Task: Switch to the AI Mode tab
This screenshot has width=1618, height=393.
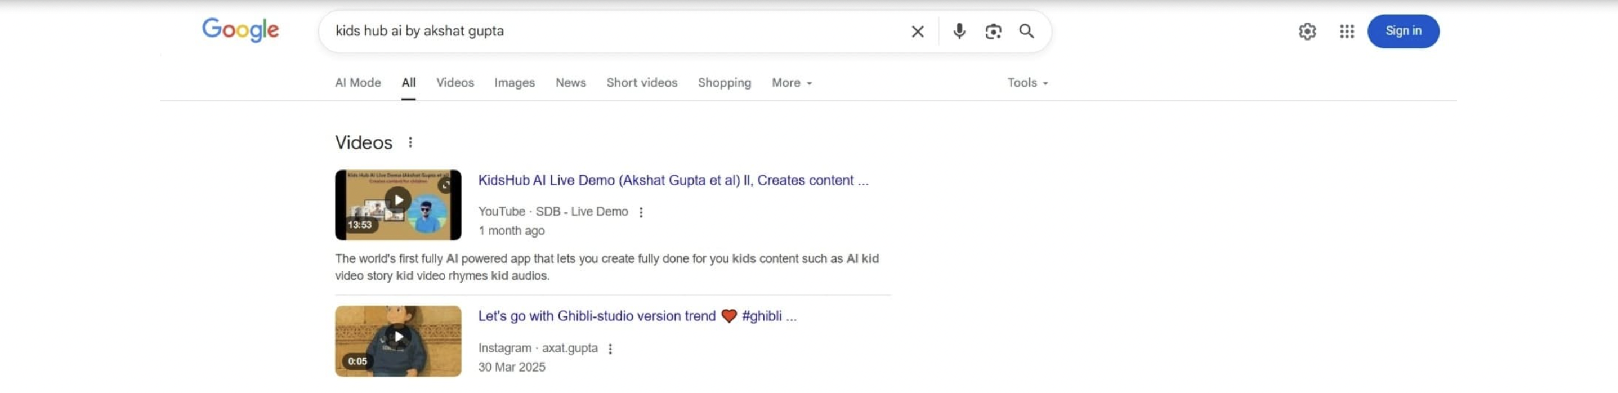Action: [357, 83]
